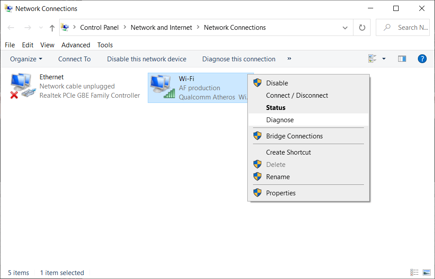This screenshot has width=435, height=279.
Task: Switch to details view via status bar icon
Action: (x=415, y=272)
